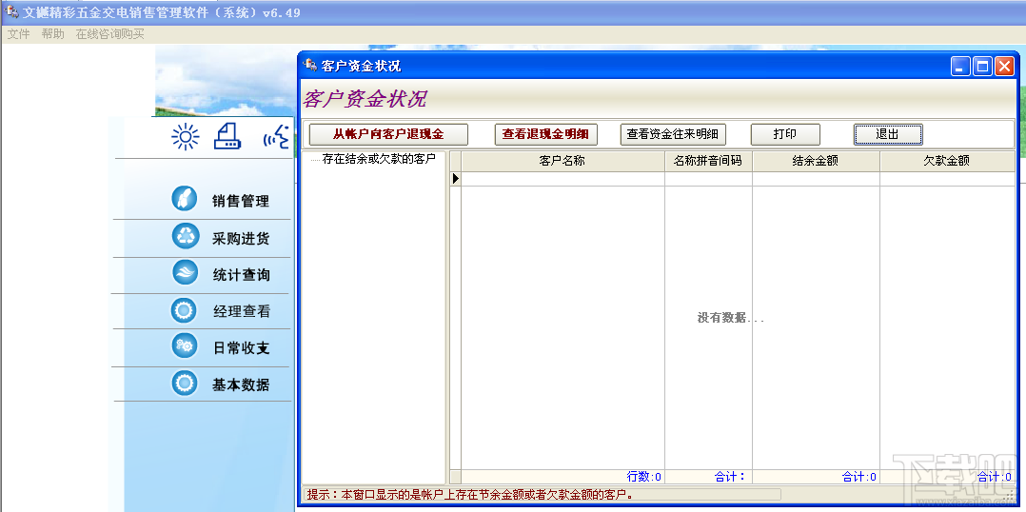Click the 打印 button
The width and height of the screenshot is (1026, 512).
pyautogui.click(x=785, y=134)
